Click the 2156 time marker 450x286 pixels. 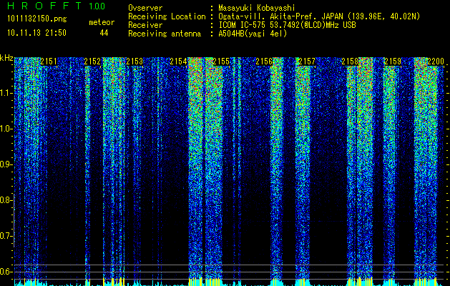pyautogui.click(x=264, y=61)
